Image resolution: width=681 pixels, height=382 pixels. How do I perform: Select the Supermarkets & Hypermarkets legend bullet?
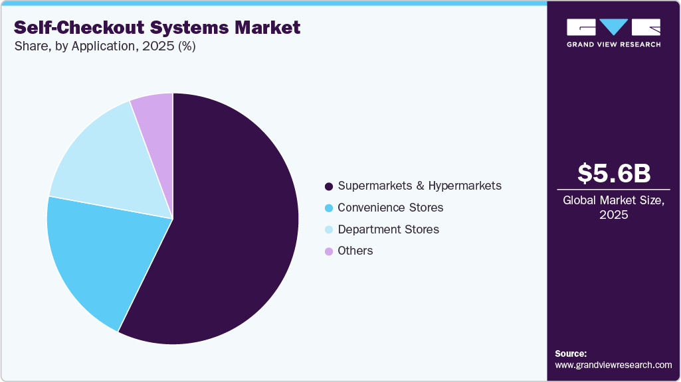(x=328, y=186)
